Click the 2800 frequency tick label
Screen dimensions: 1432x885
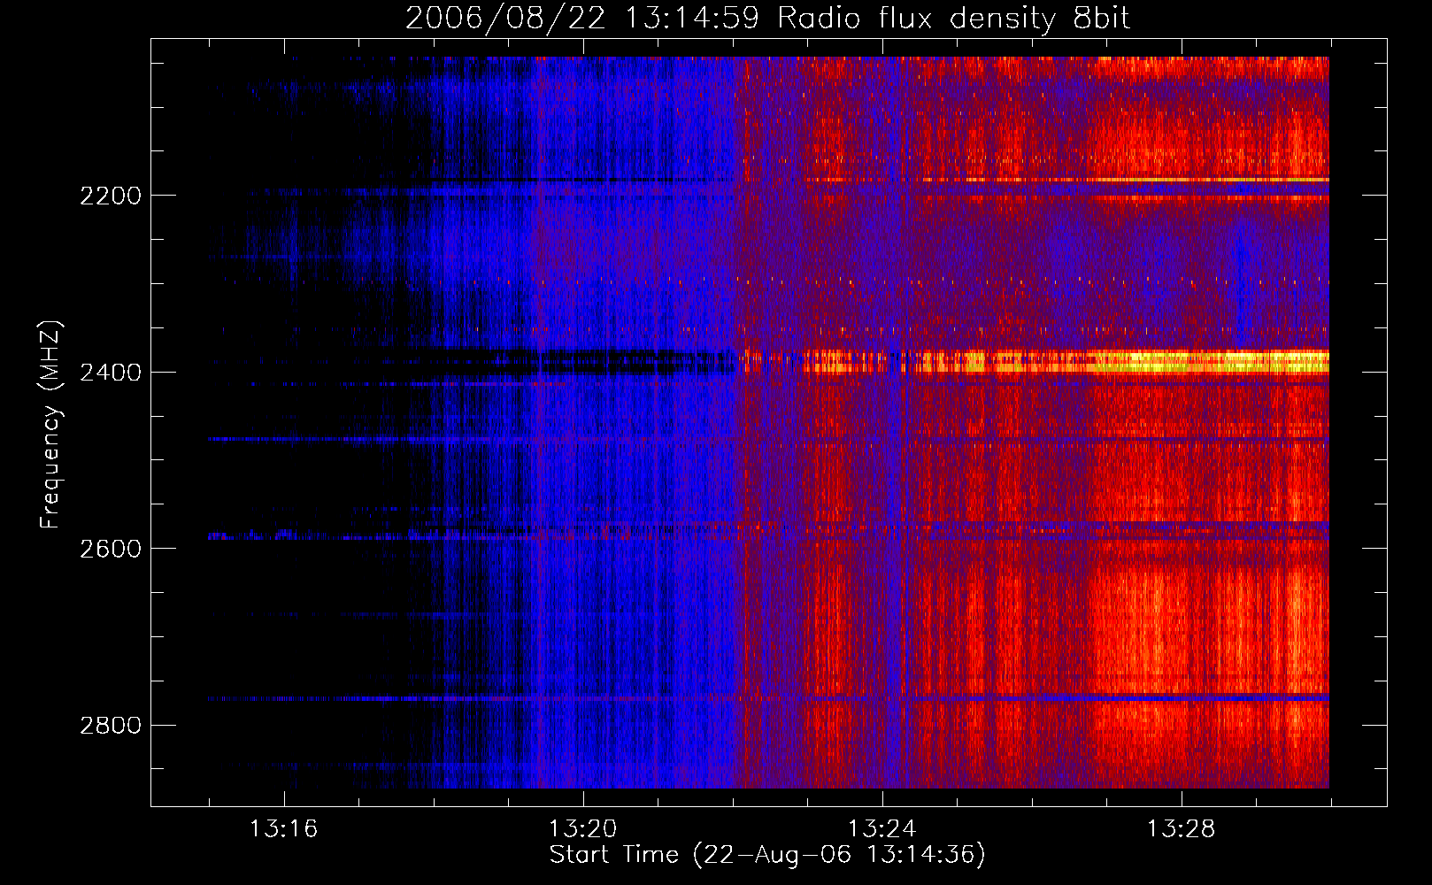111,726
